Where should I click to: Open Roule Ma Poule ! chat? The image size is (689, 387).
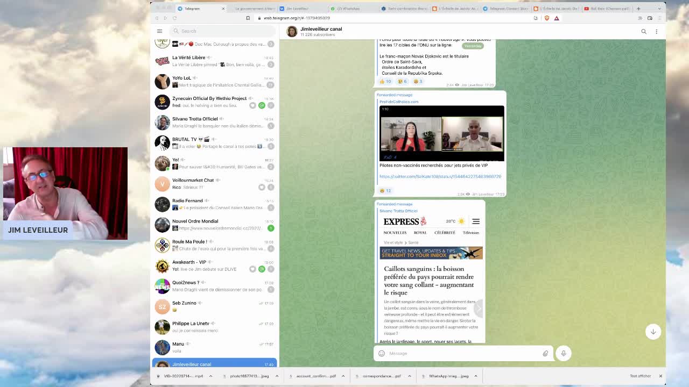[215, 245]
